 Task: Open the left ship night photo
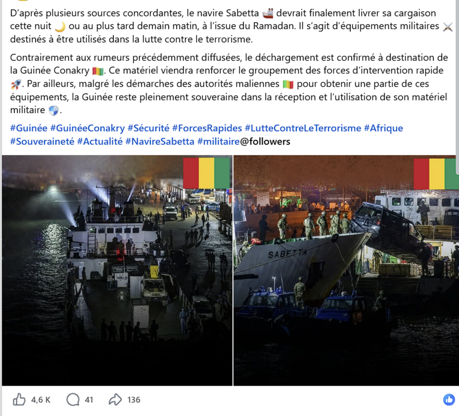pos(117,270)
